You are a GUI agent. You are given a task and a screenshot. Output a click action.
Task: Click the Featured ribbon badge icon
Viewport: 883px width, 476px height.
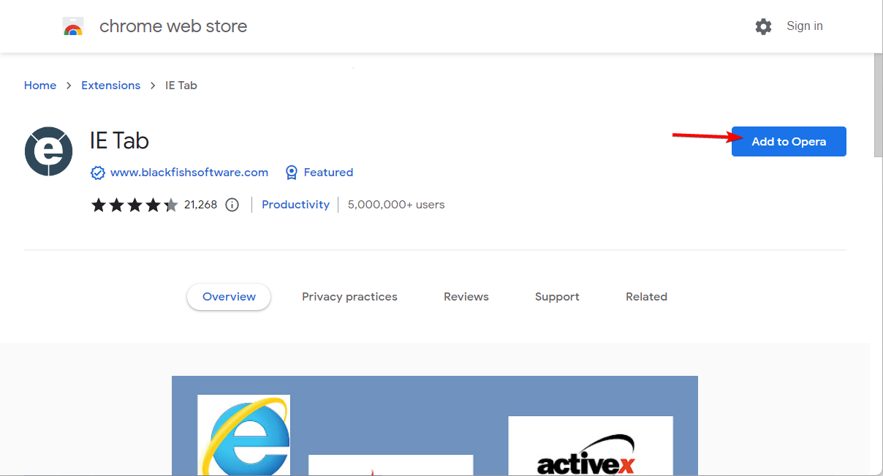tap(292, 173)
